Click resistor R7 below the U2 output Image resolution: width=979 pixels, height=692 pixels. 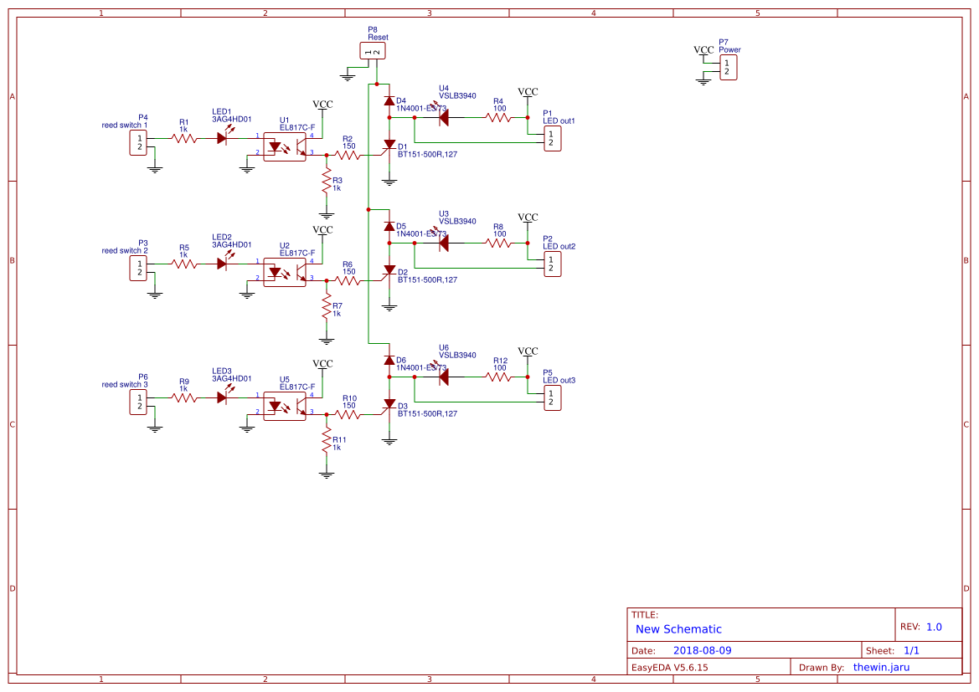(x=327, y=306)
